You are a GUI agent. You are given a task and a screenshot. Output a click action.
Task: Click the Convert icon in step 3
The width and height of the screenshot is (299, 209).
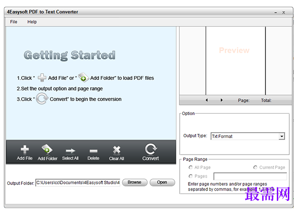click(x=42, y=99)
